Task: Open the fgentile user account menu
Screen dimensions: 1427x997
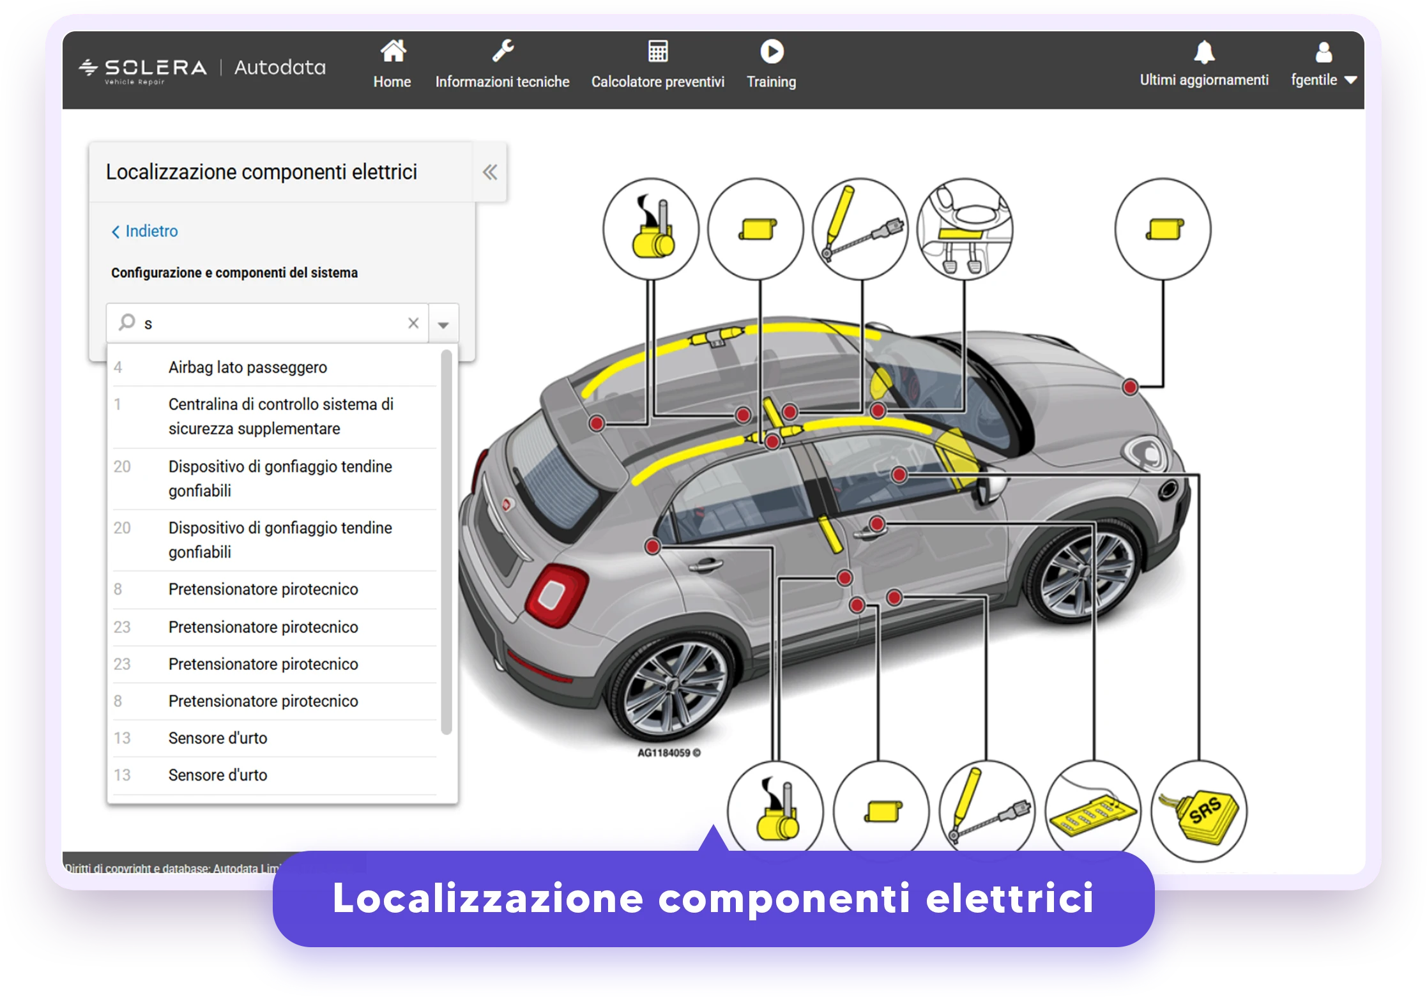Action: coord(1324,64)
